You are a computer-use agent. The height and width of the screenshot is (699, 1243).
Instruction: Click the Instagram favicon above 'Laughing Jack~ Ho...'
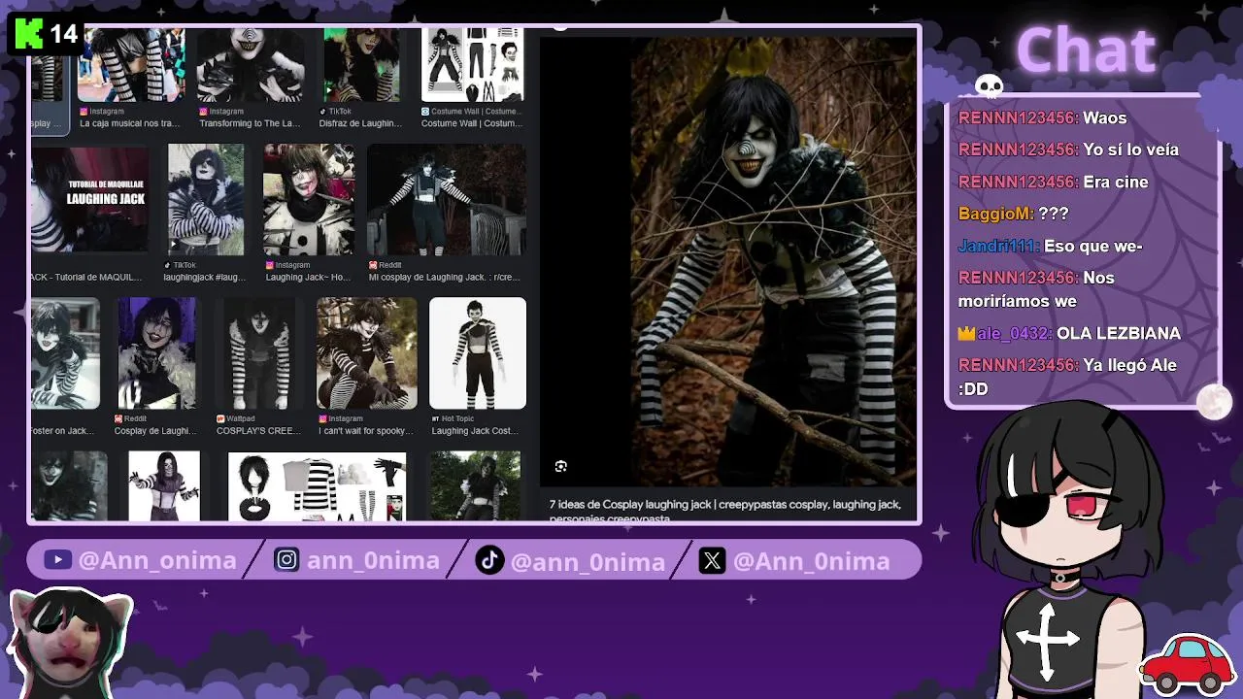point(270,265)
